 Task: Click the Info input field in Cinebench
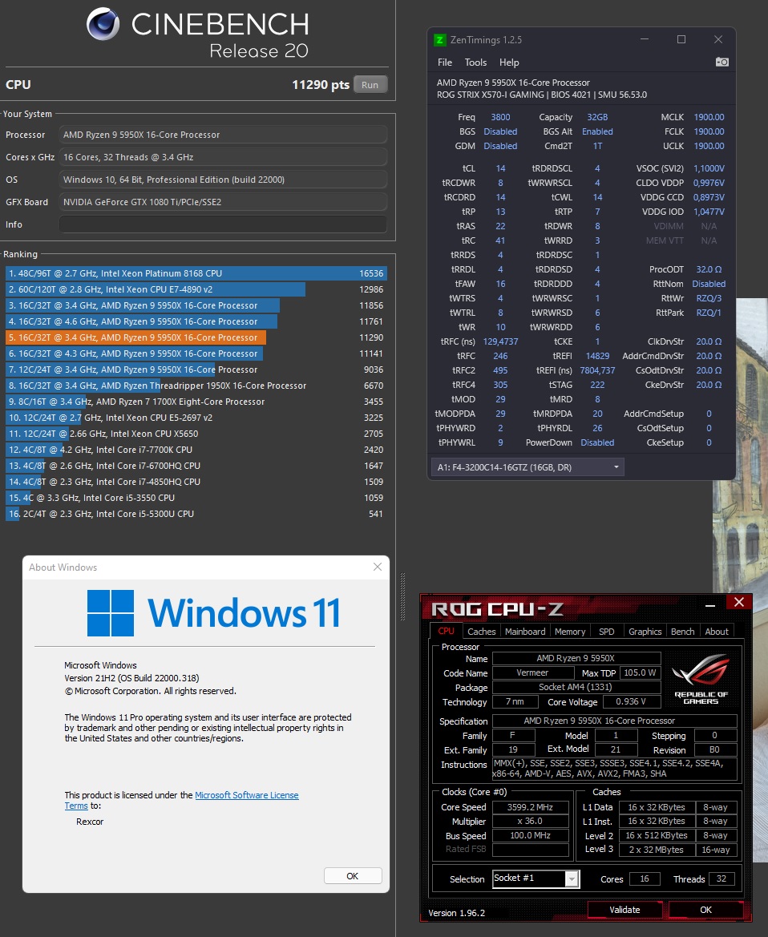pyautogui.click(x=223, y=224)
